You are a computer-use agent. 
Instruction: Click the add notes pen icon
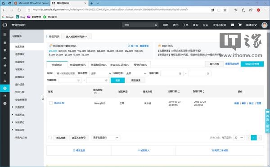tap(243, 10)
